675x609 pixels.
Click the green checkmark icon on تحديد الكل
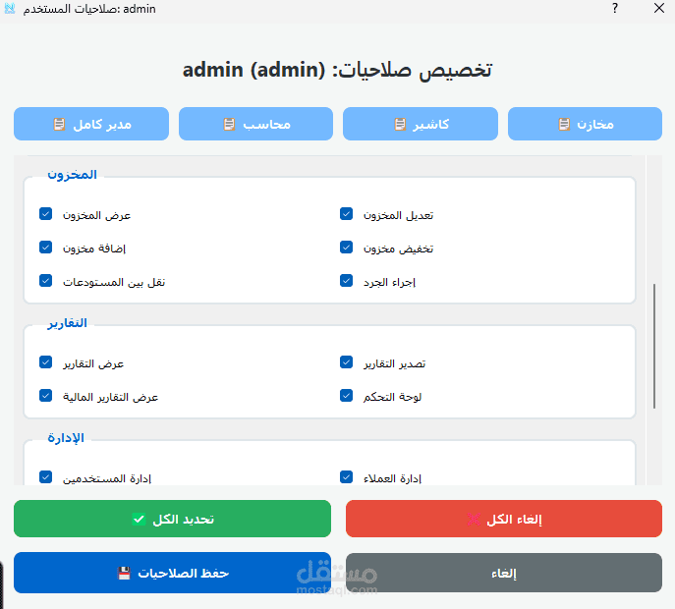(x=139, y=520)
